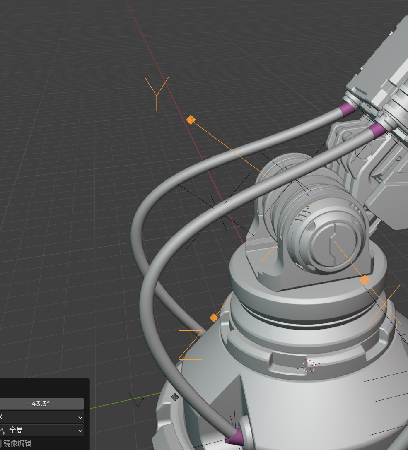Open the 全局 orientation dropdown

click(x=46, y=431)
